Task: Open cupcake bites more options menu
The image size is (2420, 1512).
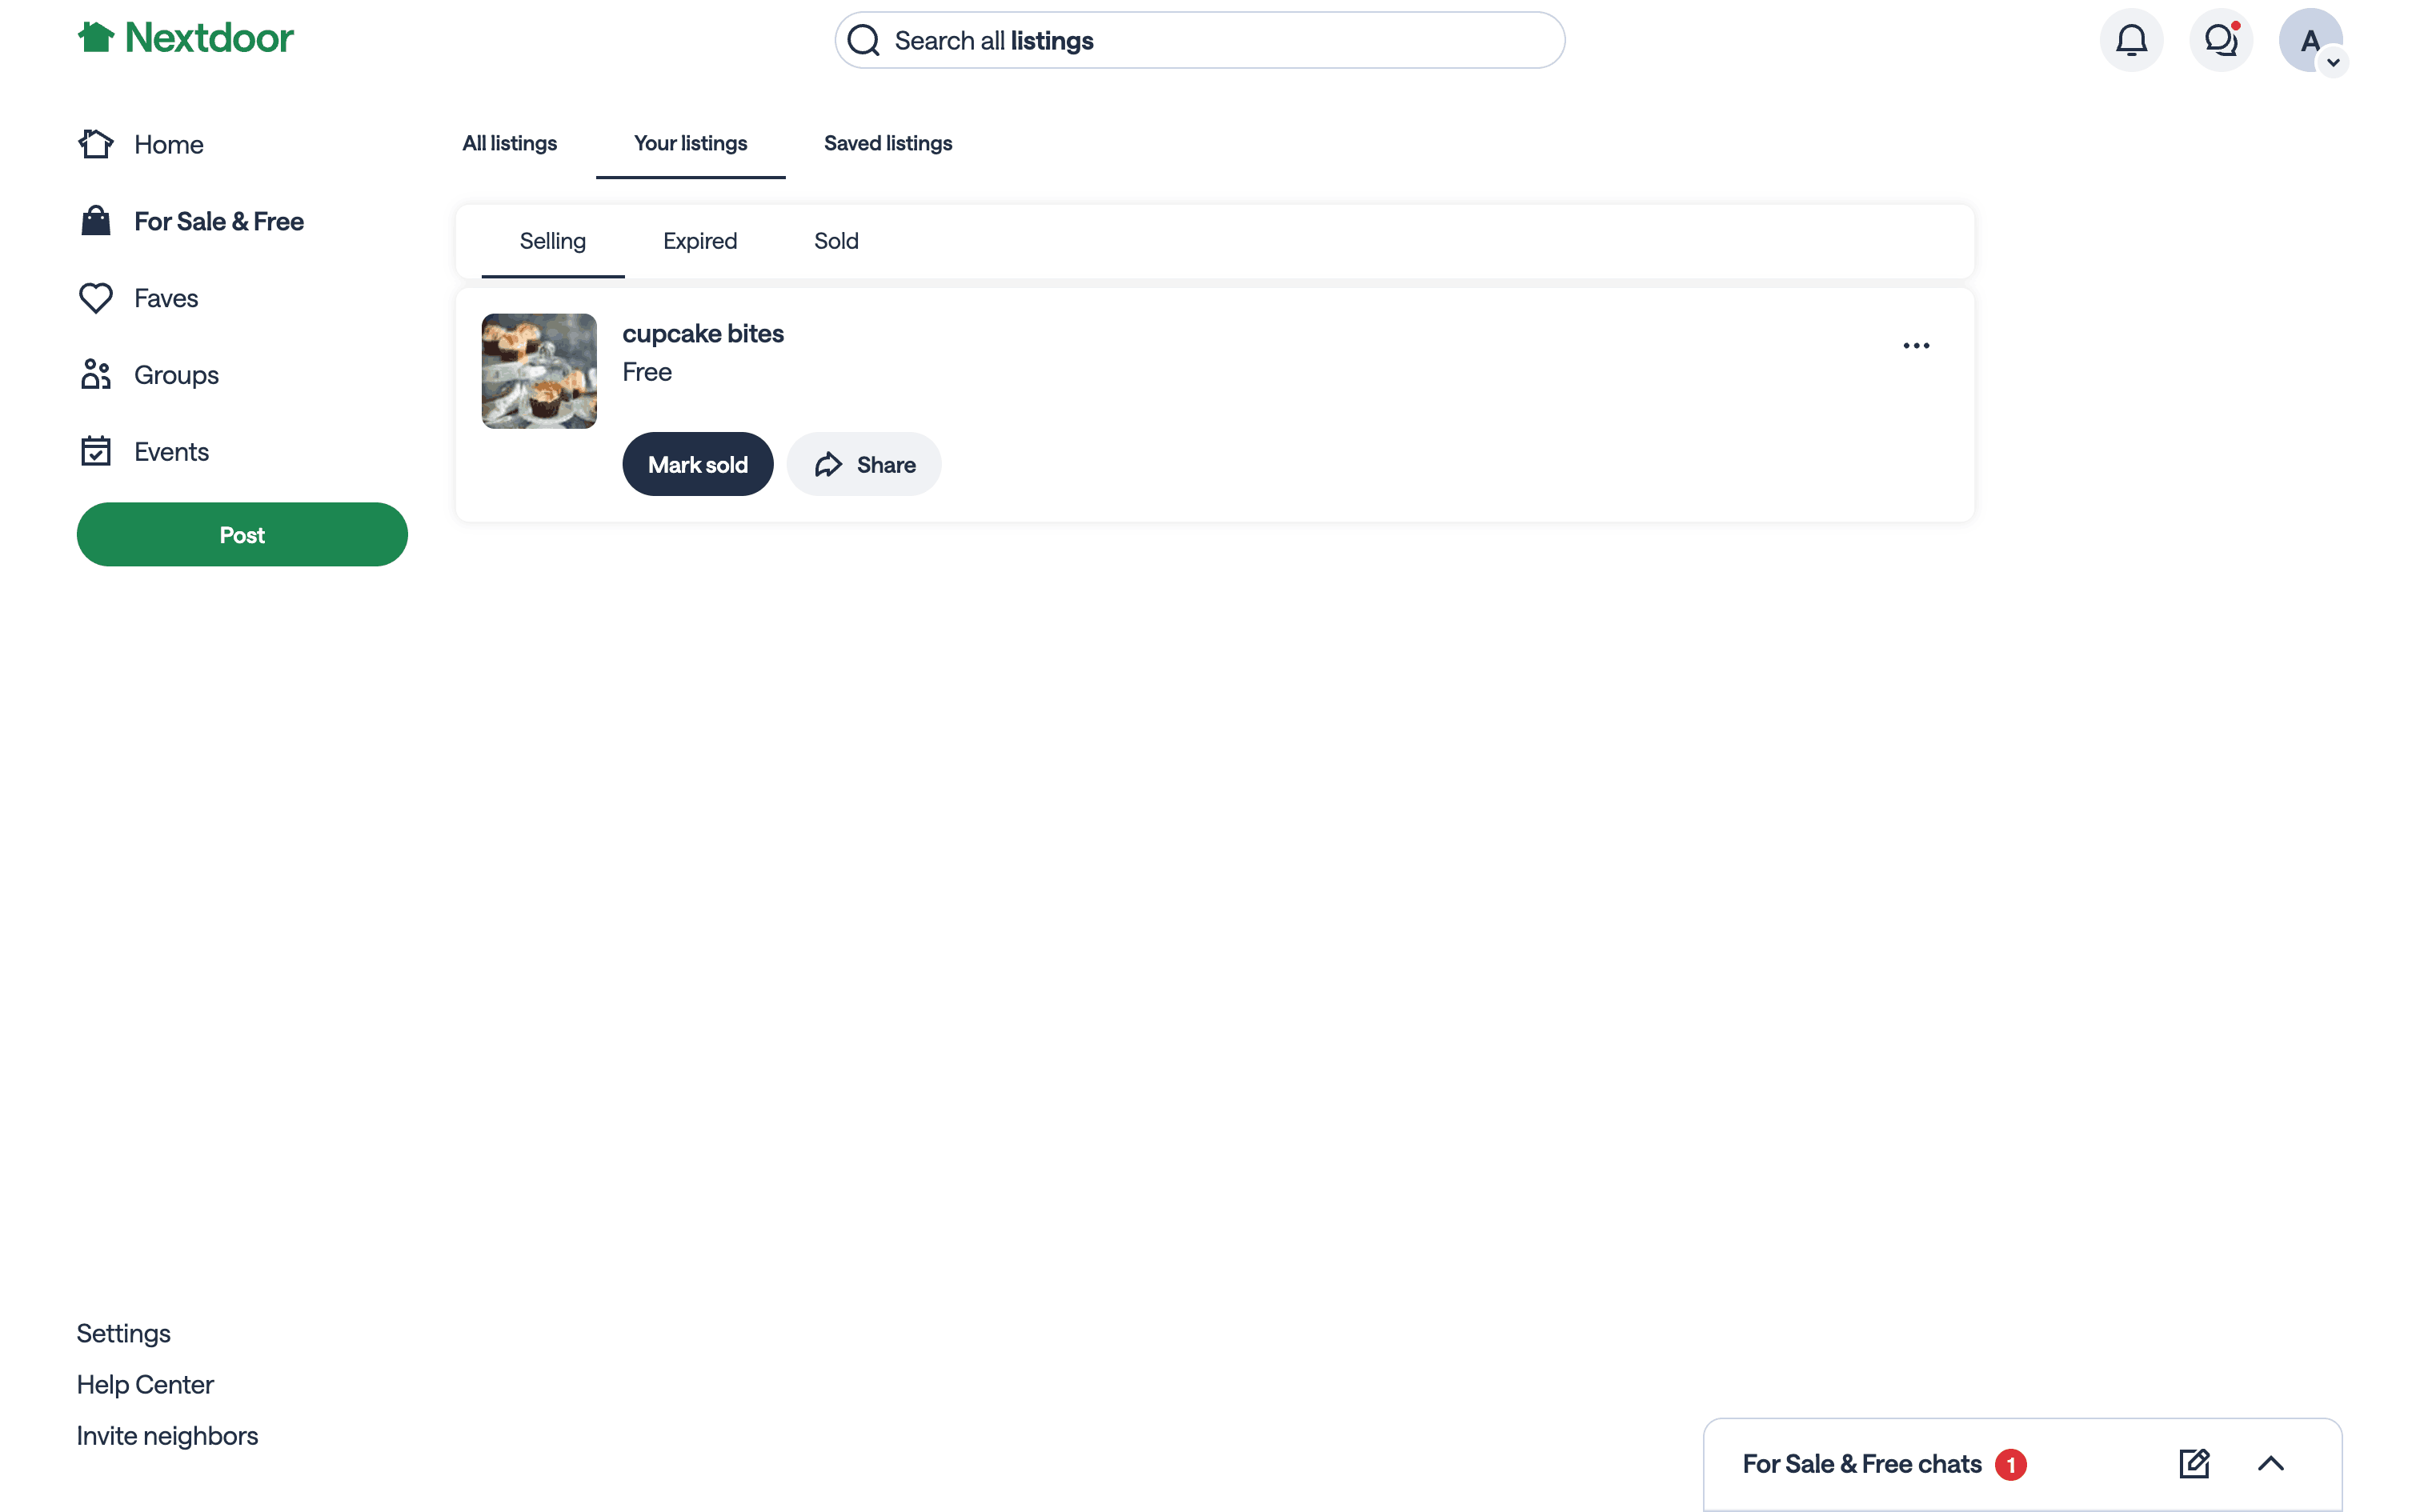Action: point(1916,345)
